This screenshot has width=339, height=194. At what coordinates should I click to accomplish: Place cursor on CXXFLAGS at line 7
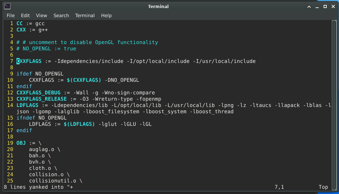pos(29,61)
